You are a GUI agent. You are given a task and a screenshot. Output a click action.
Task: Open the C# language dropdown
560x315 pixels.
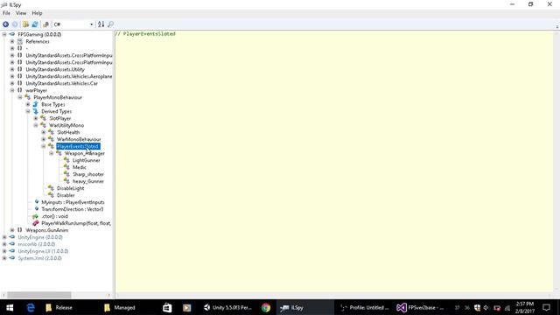coord(73,24)
